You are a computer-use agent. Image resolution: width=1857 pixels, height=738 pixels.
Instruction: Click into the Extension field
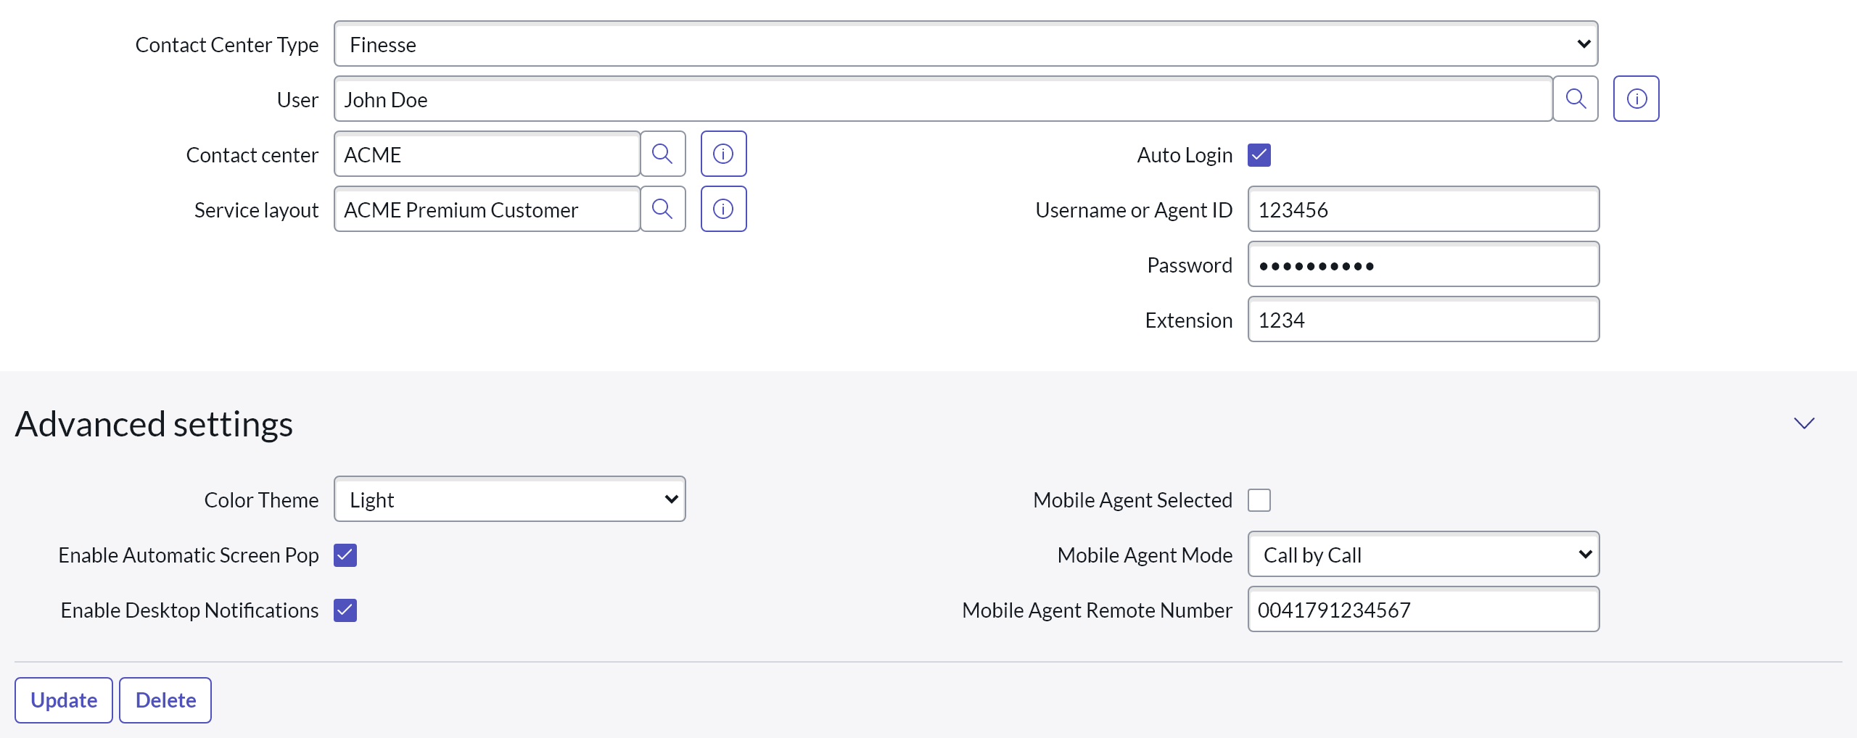click(1422, 320)
